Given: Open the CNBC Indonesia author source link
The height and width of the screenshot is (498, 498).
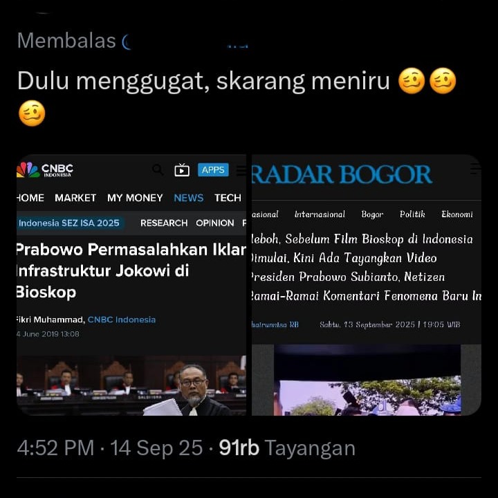Looking at the screenshot, I should click(122, 320).
